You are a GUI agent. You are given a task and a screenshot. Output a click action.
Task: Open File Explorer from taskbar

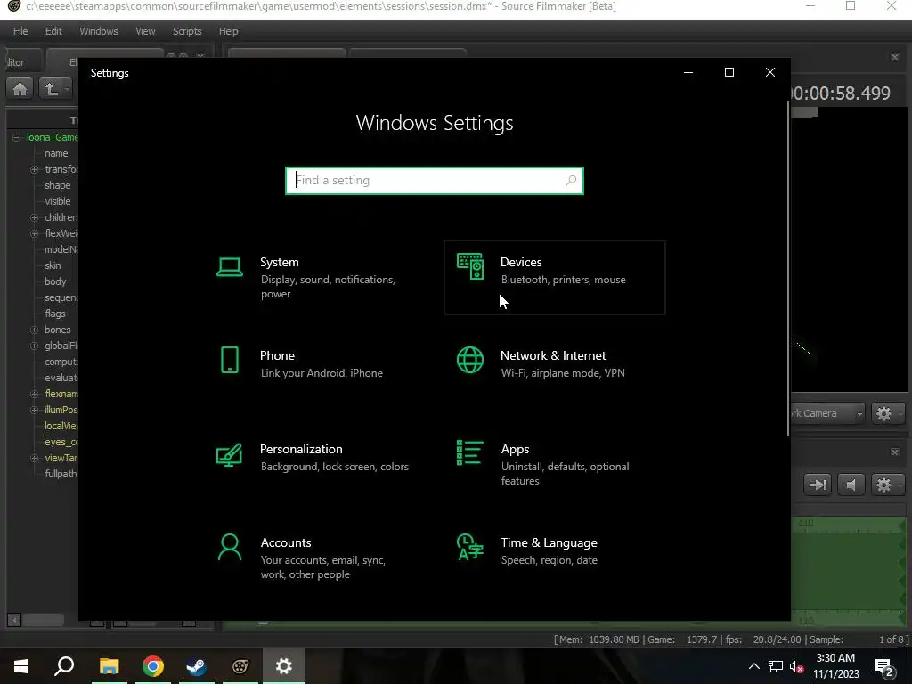tap(109, 666)
